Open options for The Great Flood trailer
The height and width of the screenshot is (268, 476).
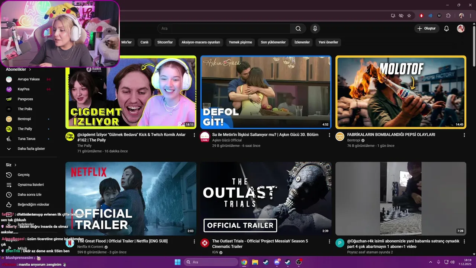click(x=194, y=242)
